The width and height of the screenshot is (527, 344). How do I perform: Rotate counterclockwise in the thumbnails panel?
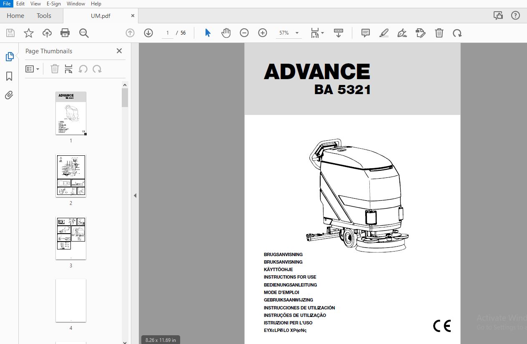click(x=83, y=69)
